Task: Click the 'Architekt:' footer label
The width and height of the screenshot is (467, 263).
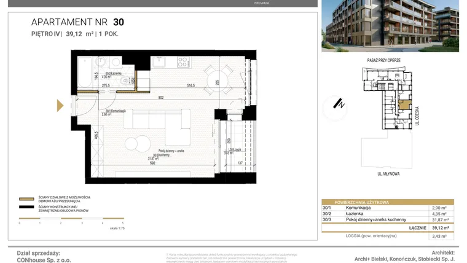Action: (443, 253)
